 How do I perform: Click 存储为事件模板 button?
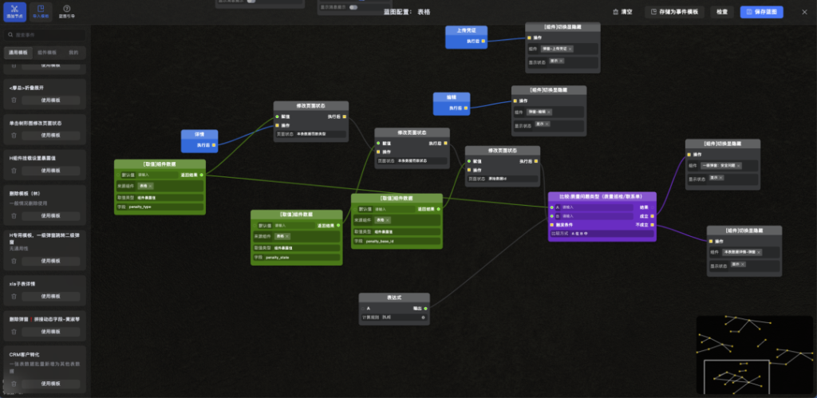(x=674, y=12)
